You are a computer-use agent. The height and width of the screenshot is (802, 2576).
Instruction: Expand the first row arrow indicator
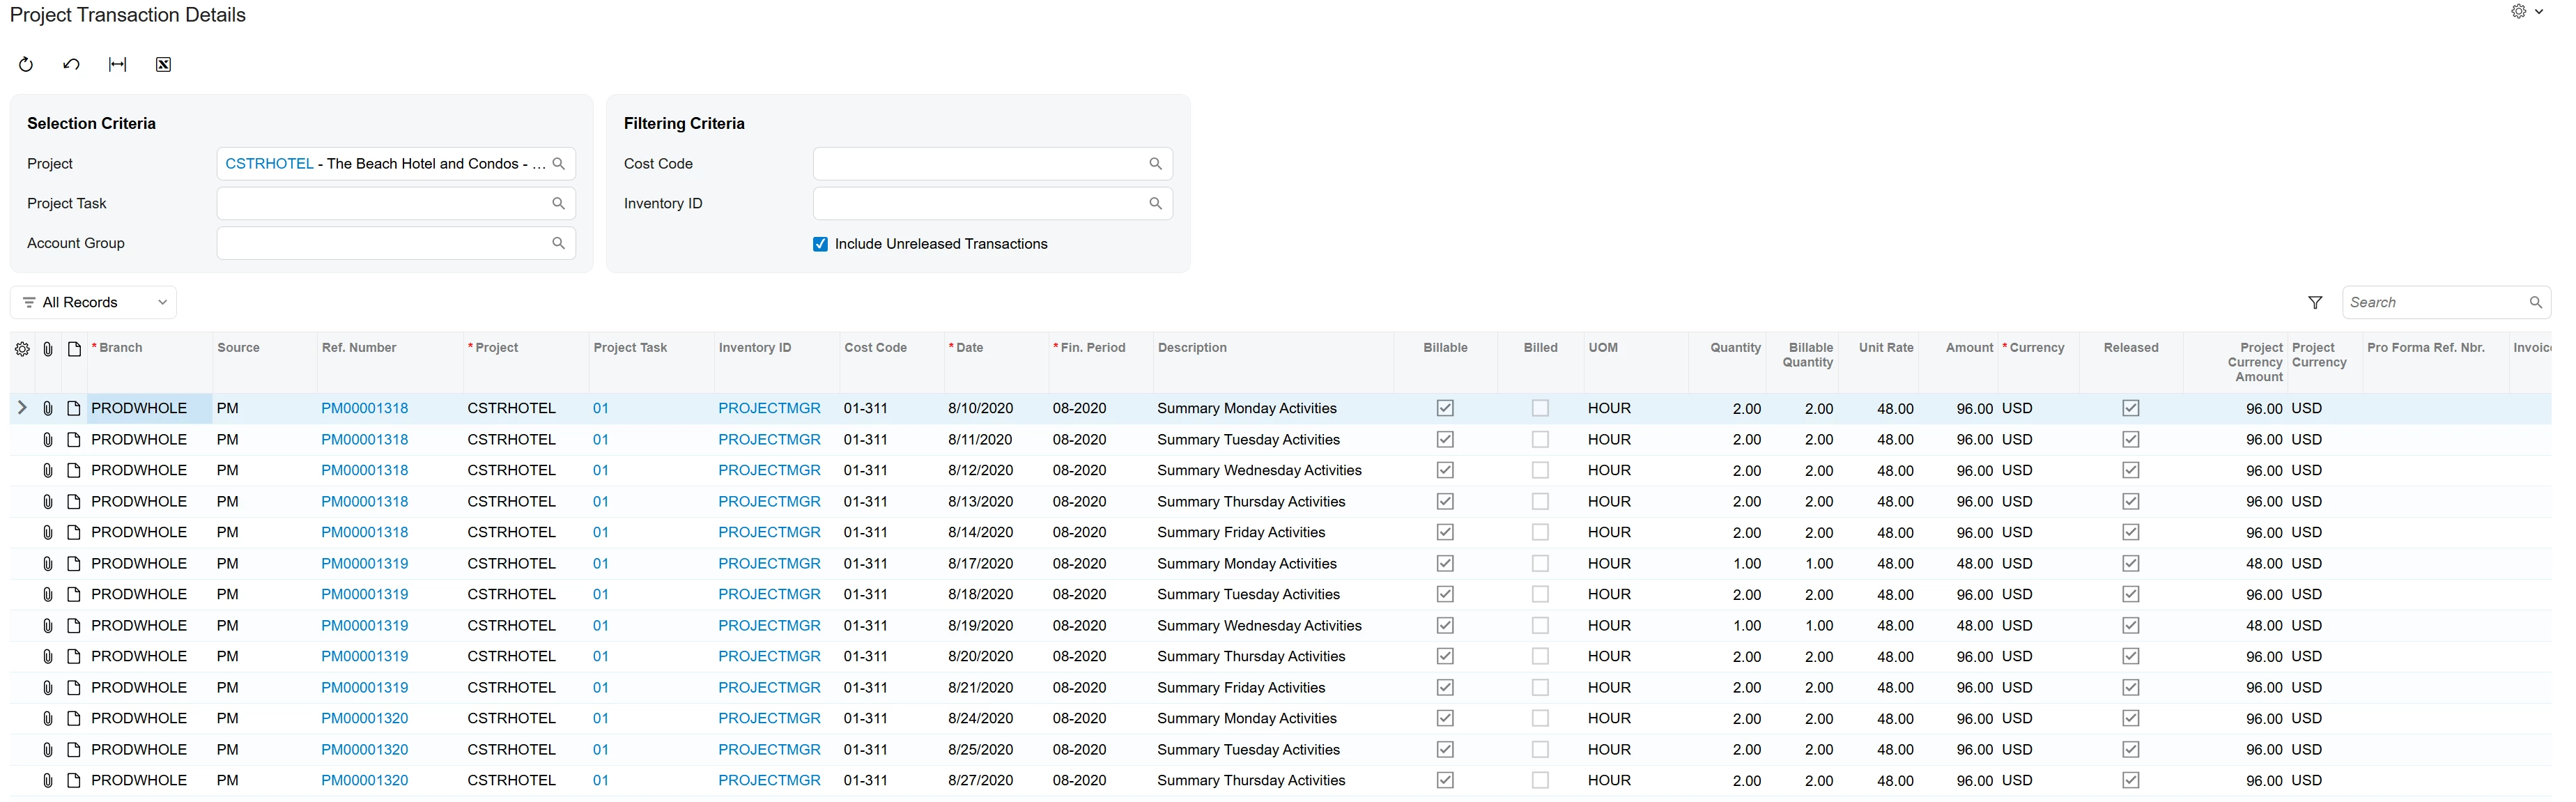tap(22, 409)
